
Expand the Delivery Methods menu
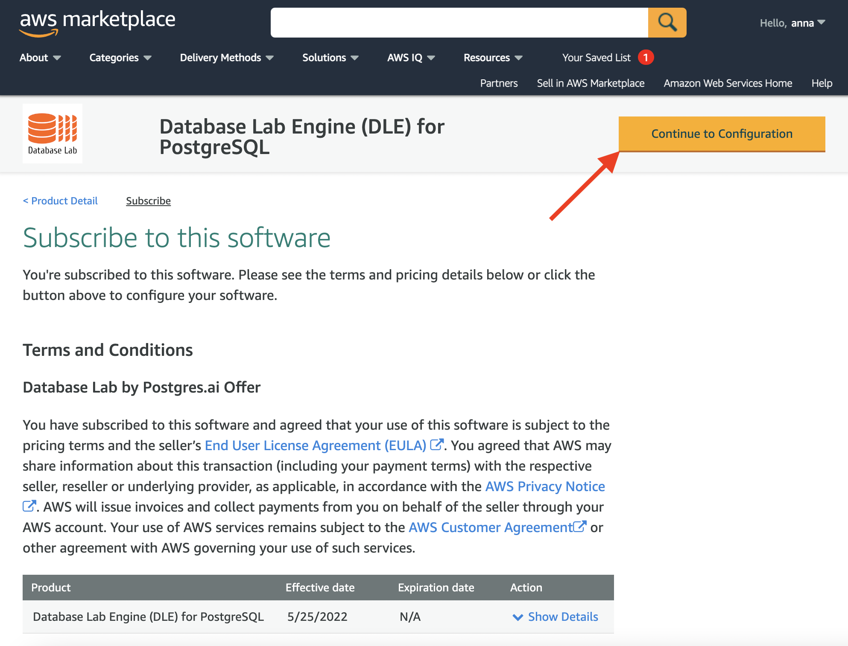pyautogui.click(x=227, y=58)
